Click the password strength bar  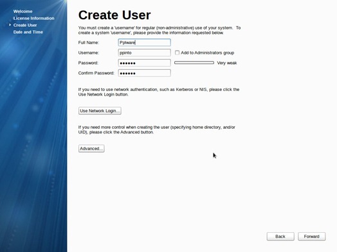click(194, 63)
